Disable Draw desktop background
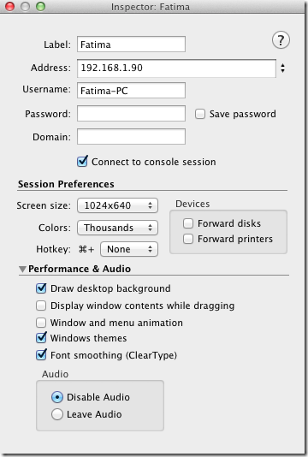 pos(41,288)
